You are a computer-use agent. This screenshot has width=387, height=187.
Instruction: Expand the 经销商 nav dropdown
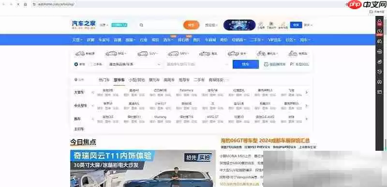(238, 40)
